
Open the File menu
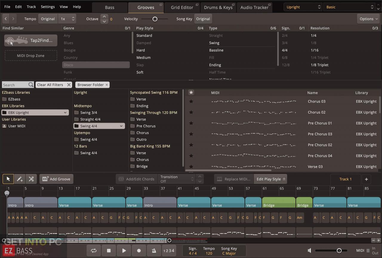coord(7,7)
